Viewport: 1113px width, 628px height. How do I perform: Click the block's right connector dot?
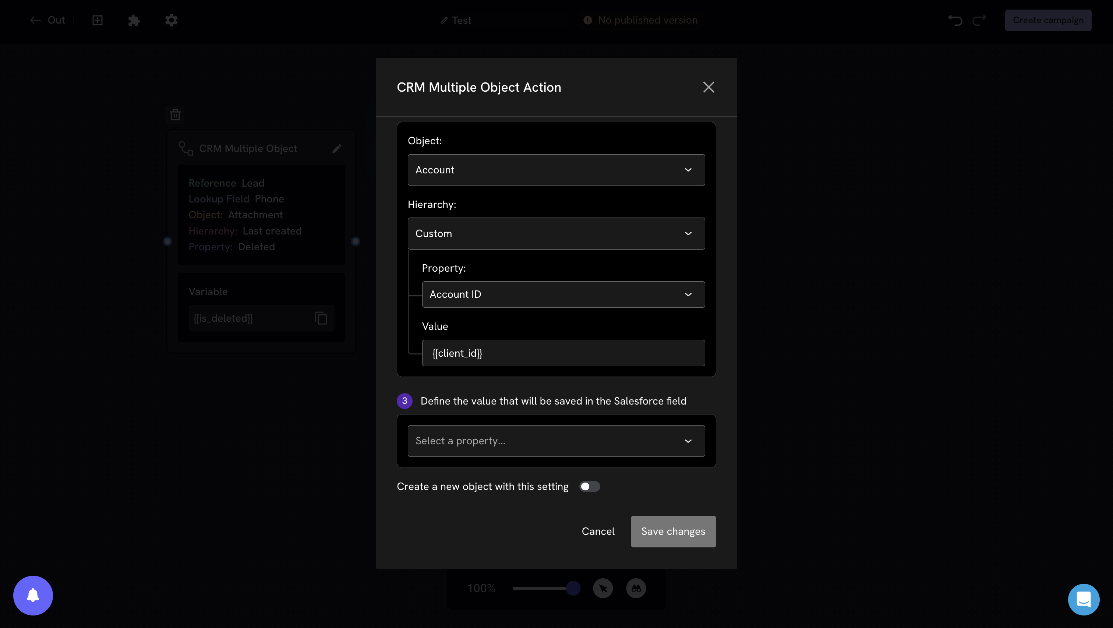(x=355, y=241)
